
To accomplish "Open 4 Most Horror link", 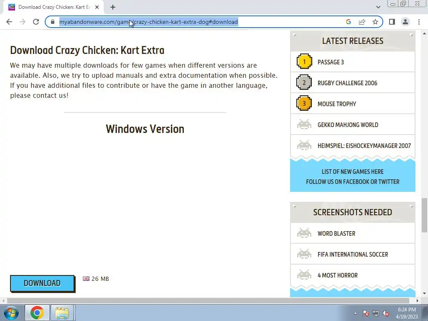I will (x=337, y=275).
